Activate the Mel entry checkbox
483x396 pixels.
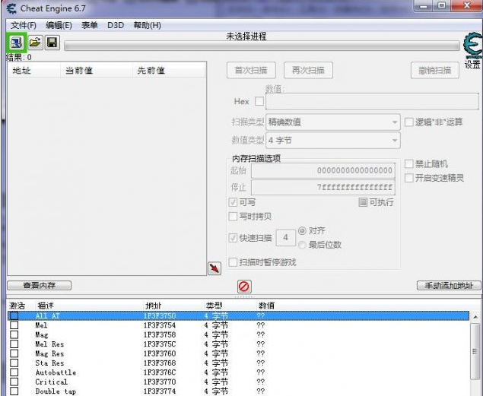click(14, 325)
